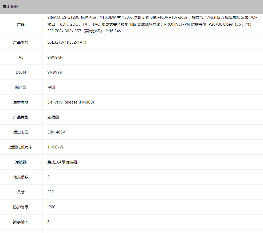Click the value 9N9999
The image size is (263, 233).
54,72
